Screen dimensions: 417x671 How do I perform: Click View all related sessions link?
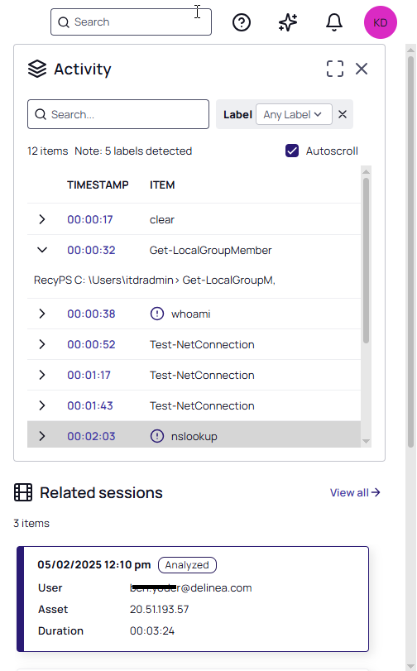pyautogui.click(x=355, y=492)
